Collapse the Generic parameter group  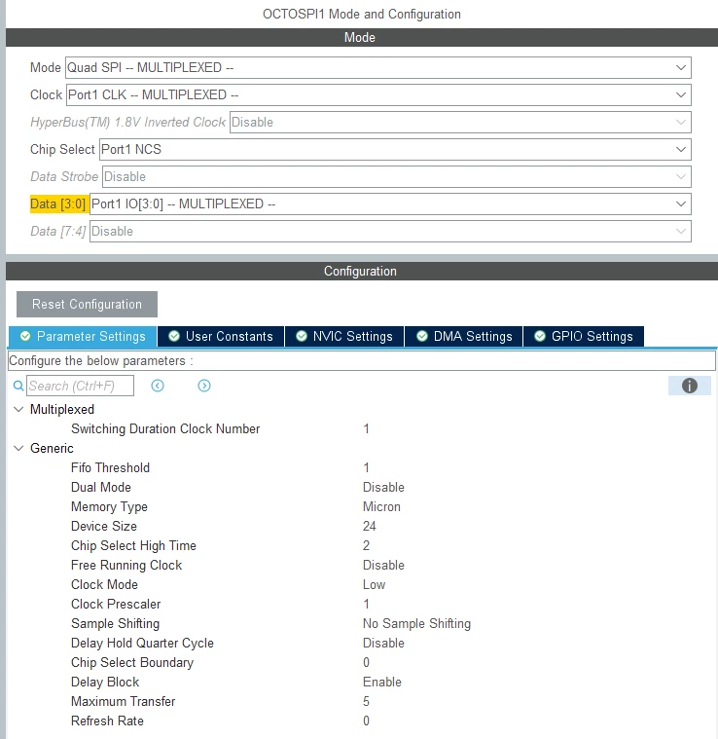pyautogui.click(x=18, y=448)
